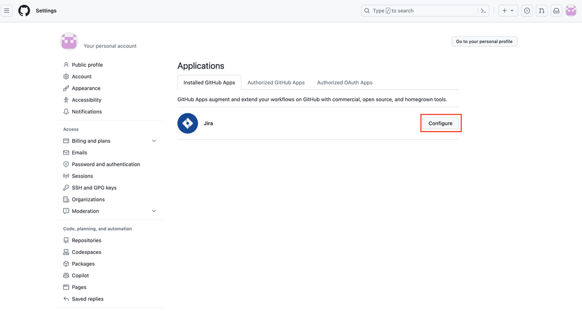Click the Applications page heading
This screenshot has width=582, height=311.
[201, 66]
